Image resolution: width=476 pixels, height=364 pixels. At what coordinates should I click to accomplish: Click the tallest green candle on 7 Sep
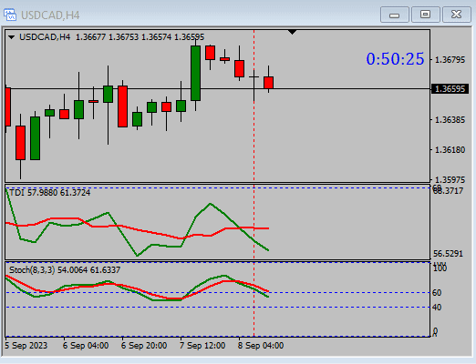point(195,73)
